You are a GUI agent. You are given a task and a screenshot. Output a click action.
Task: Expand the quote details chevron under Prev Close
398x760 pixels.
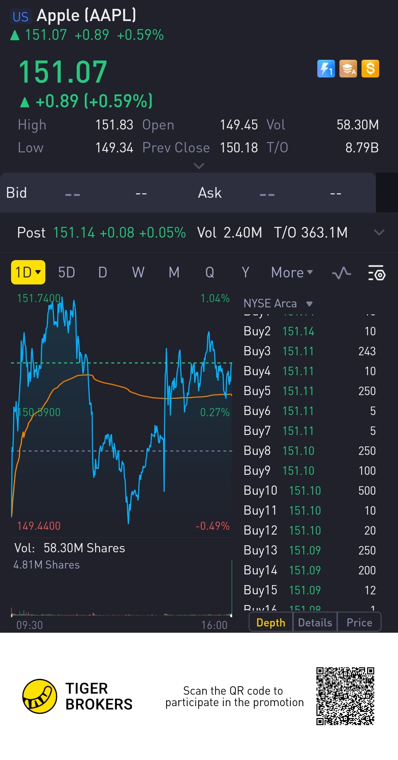tap(199, 166)
